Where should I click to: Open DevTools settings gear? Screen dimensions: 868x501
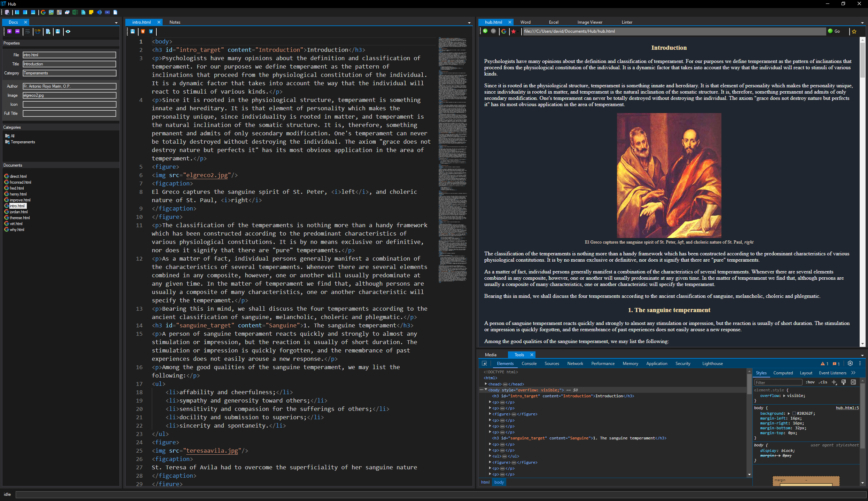pyautogui.click(x=850, y=363)
